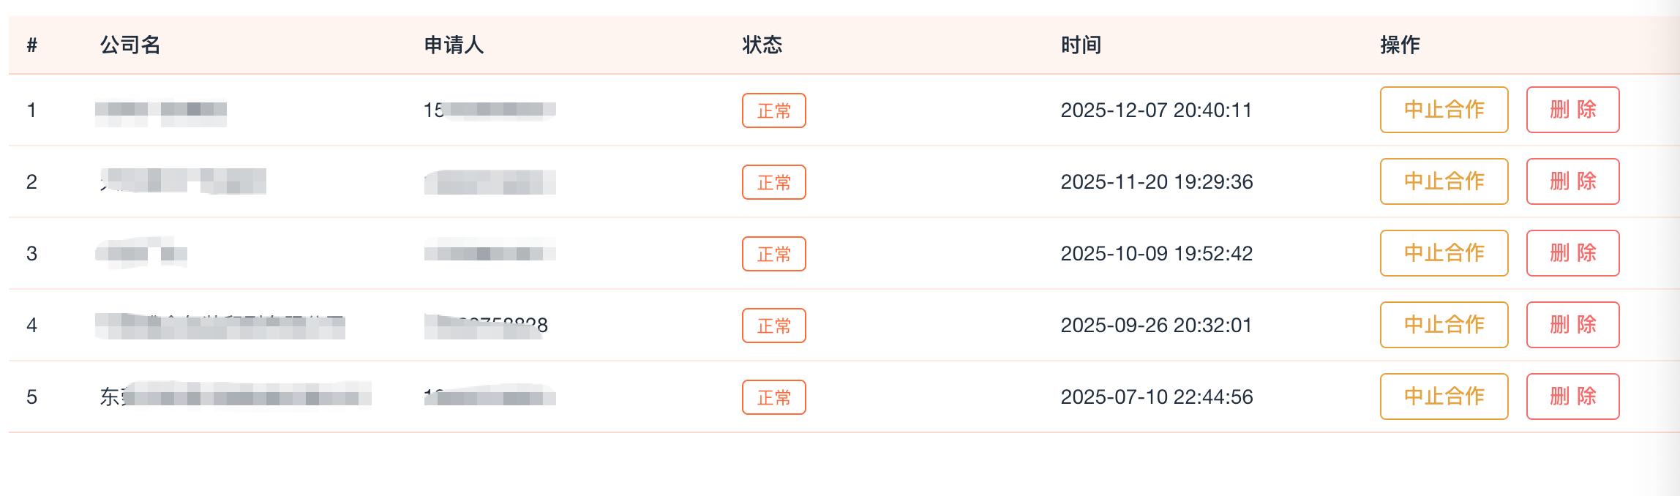Click the timestamp 2025-12-07 20:40:11

1156,110
